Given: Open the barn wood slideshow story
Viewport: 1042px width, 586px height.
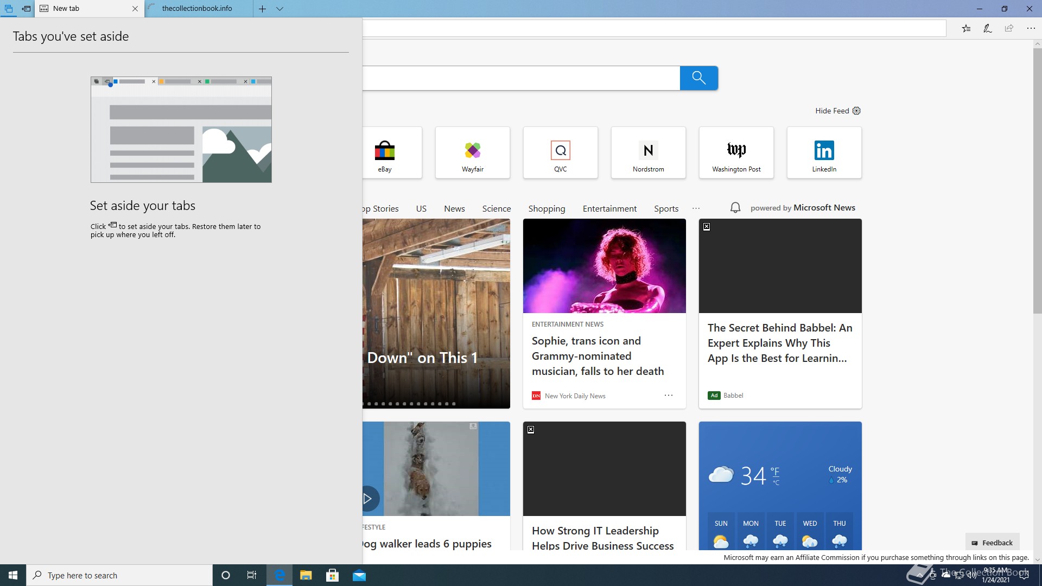Looking at the screenshot, I should pos(436,314).
